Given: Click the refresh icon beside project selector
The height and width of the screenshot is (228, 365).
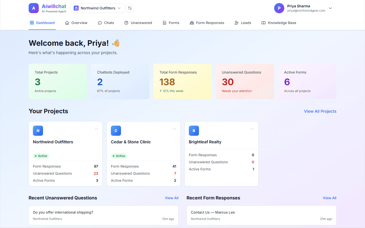Looking at the screenshot, I should [x=130, y=8].
